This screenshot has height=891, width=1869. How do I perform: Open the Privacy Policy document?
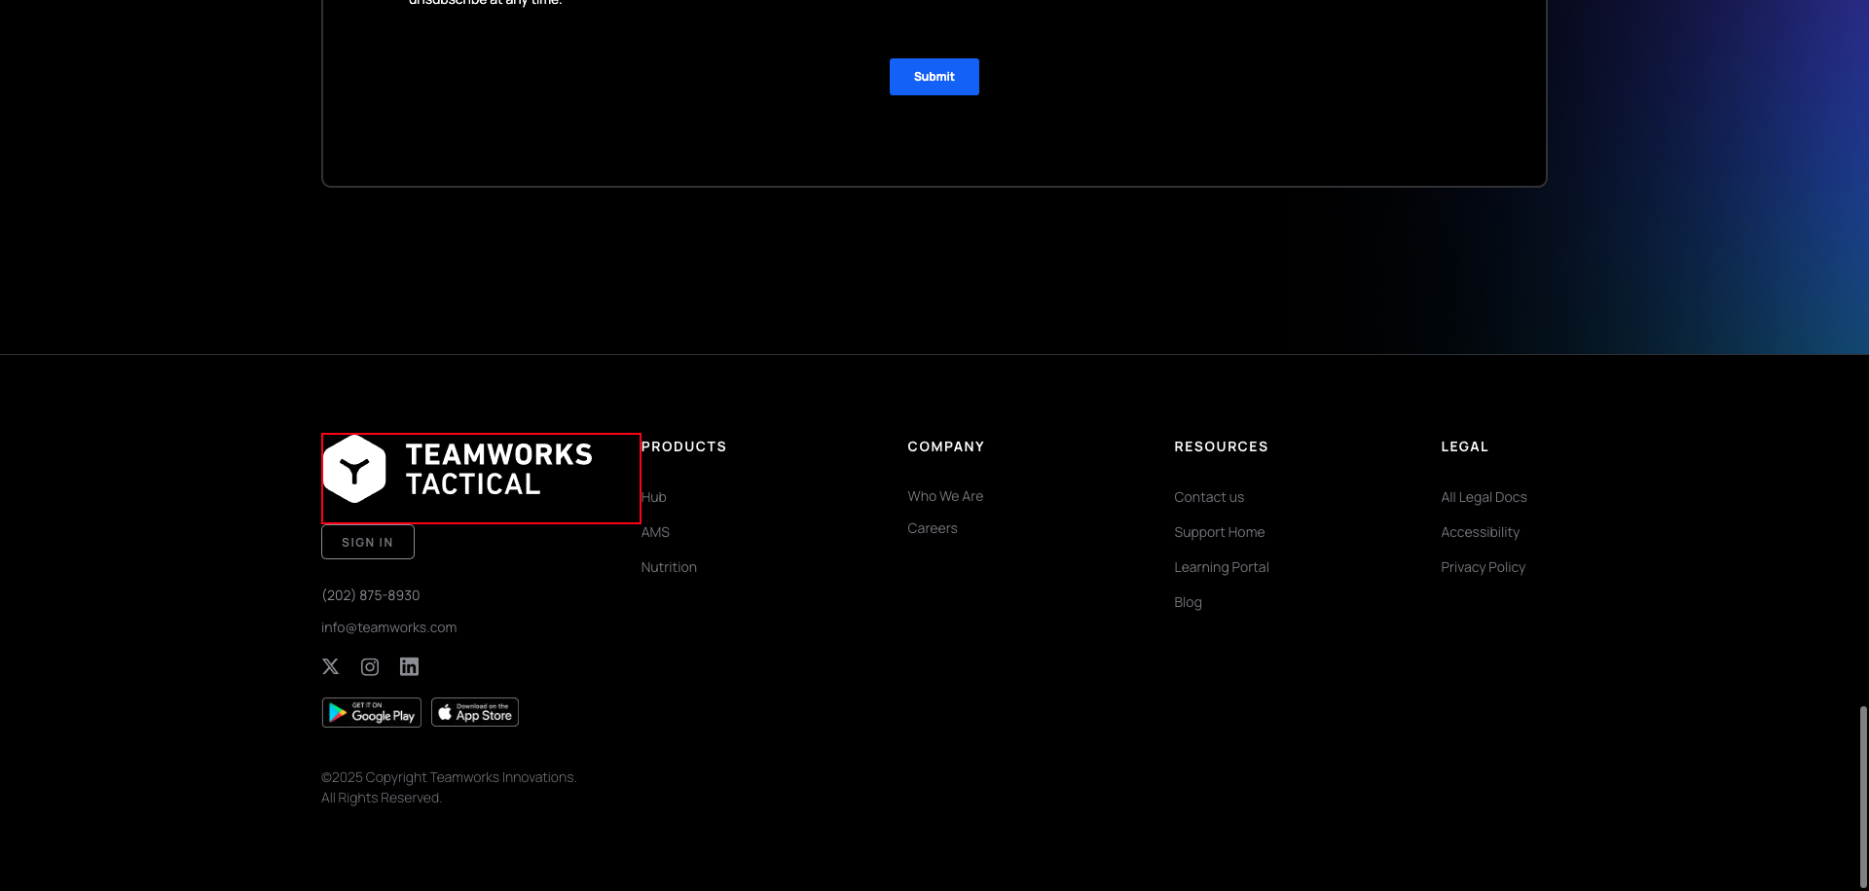[1483, 566]
